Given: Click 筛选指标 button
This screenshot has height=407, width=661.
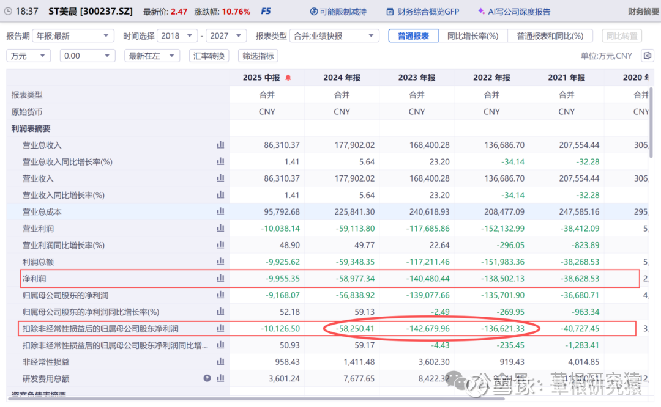Looking at the screenshot, I should click(x=258, y=56).
